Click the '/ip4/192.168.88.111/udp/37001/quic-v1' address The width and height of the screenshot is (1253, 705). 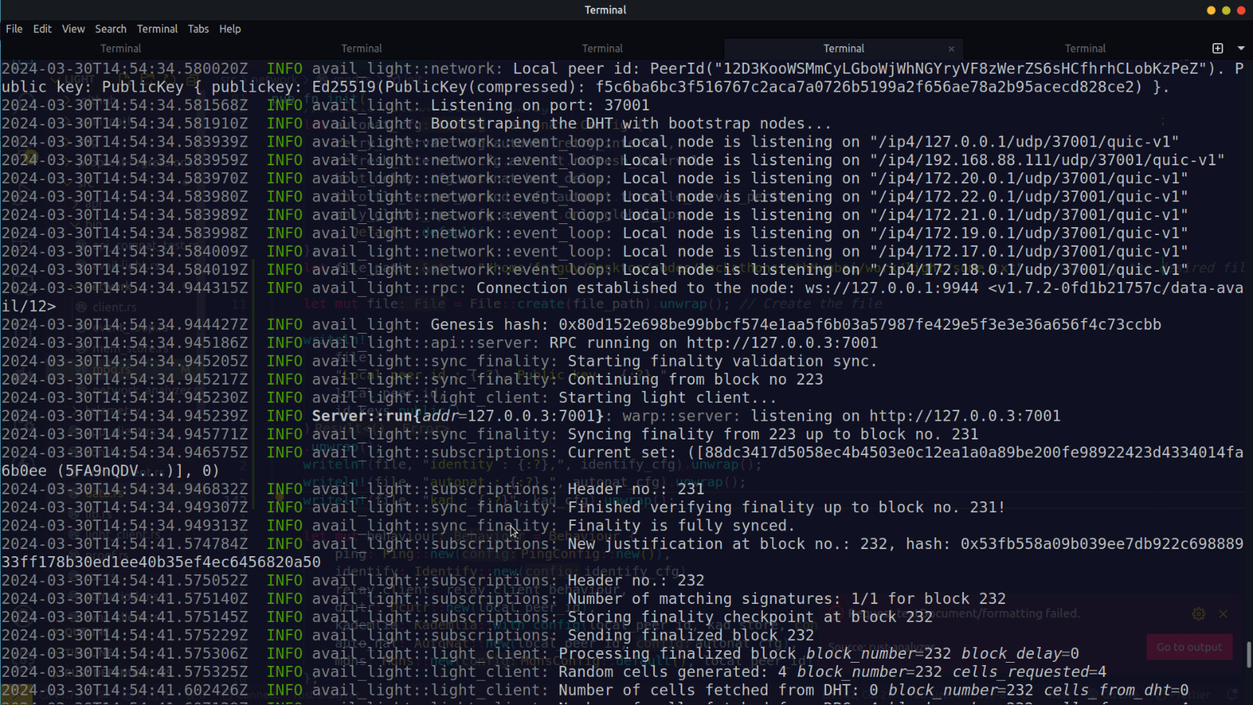click(x=1048, y=160)
